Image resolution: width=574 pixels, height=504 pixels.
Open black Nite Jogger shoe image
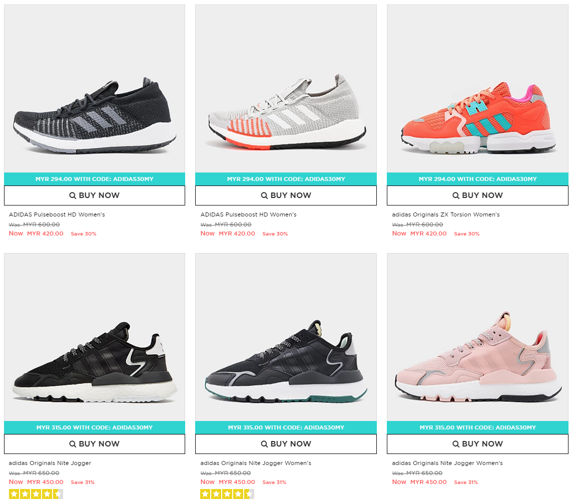tap(95, 337)
